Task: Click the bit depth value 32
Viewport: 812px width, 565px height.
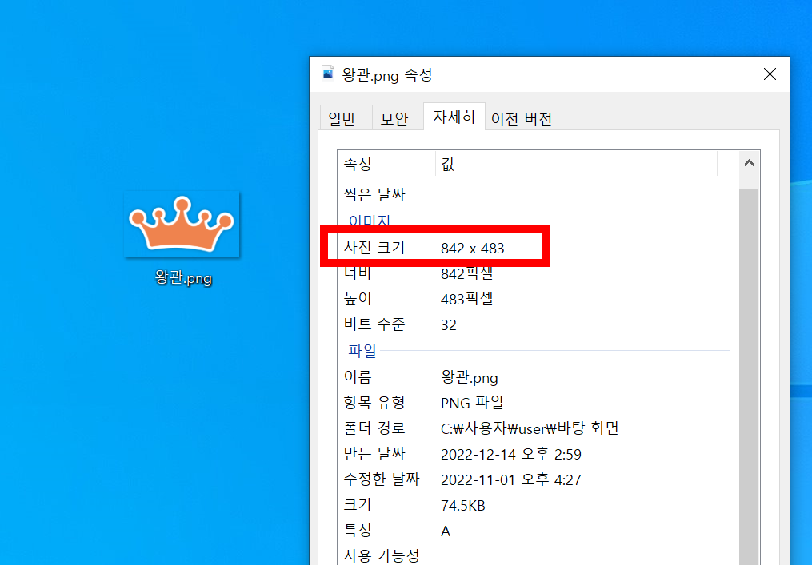Action: (x=449, y=325)
